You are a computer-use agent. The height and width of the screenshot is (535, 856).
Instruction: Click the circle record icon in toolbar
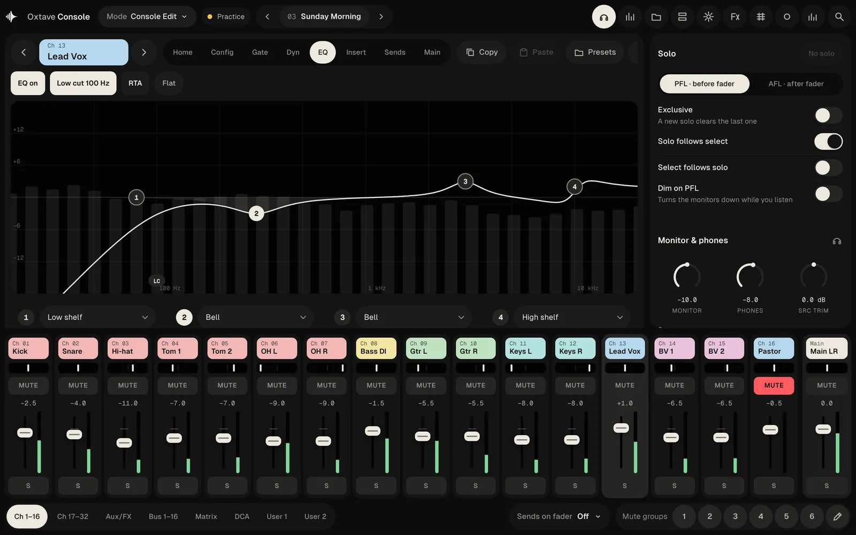(x=786, y=17)
